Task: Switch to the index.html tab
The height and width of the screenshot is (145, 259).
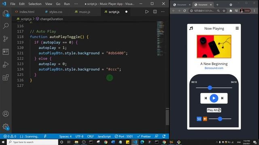Action: coord(25,12)
